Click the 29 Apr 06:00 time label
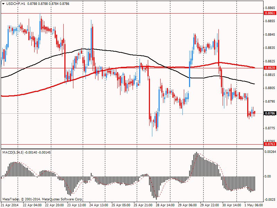The height and width of the screenshot is (208, 277). 187,205
